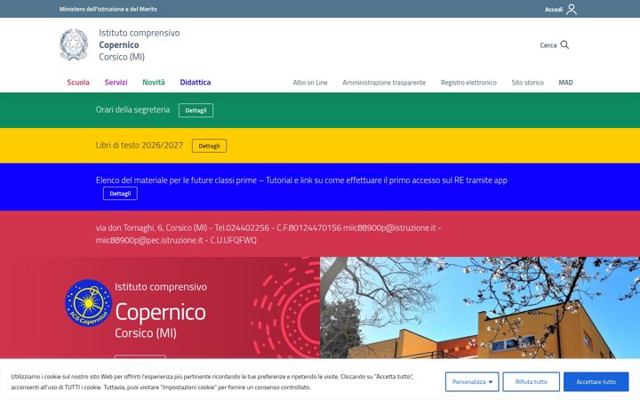Viewport: 640px width, 400px height.
Task: Click the cookie notice text
Action: click(x=212, y=381)
